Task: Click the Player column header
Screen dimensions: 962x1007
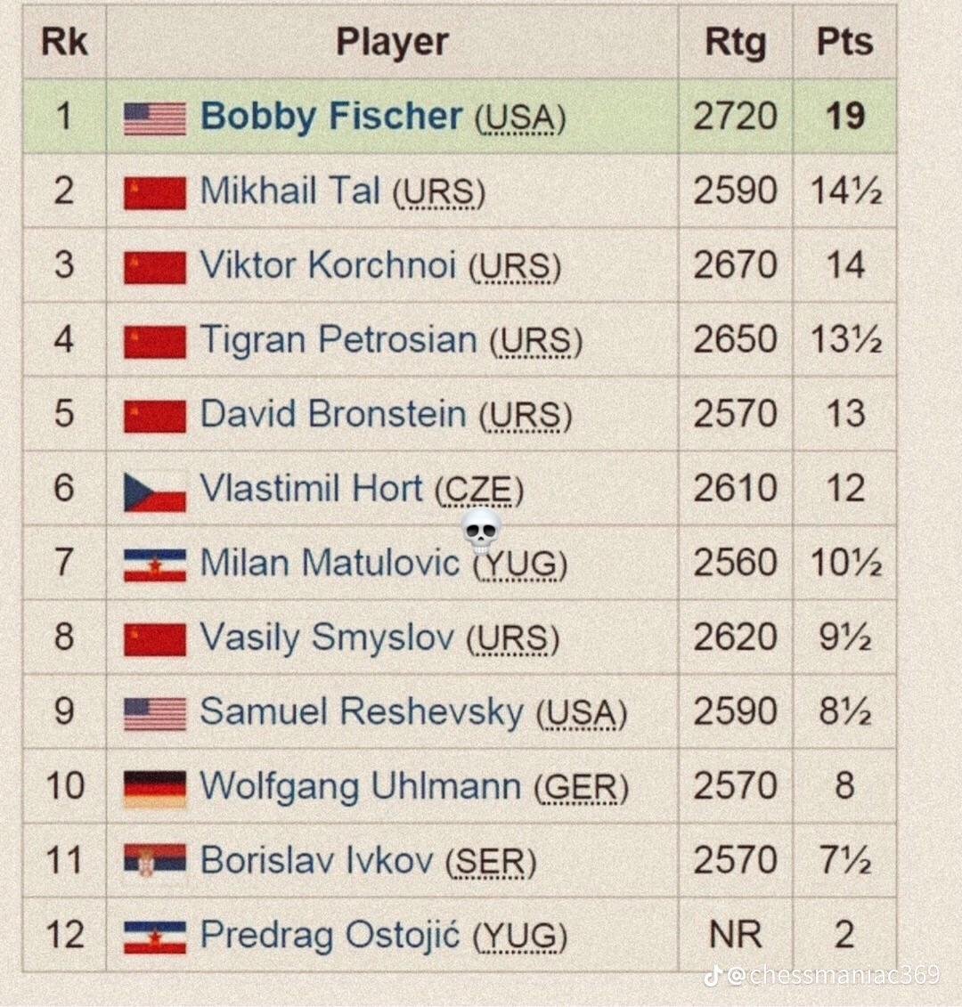Action: coord(392,42)
